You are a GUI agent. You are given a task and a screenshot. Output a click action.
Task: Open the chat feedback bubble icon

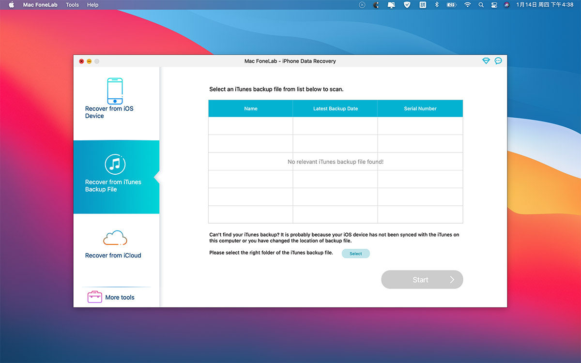[x=498, y=61]
